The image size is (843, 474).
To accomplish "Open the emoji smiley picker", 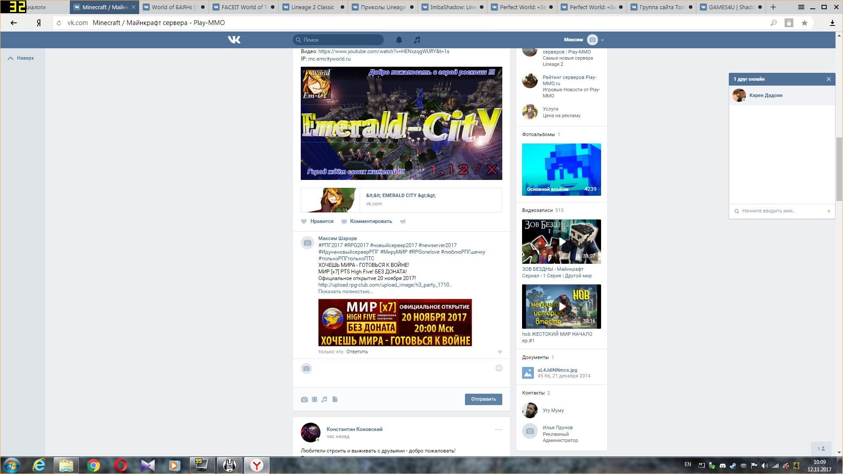I will point(499,368).
